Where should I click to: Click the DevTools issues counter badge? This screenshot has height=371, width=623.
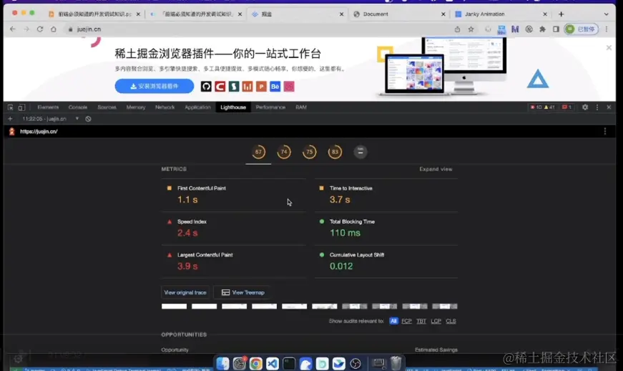click(566, 107)
